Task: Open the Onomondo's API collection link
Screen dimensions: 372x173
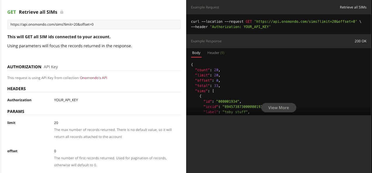Action: pyautogui.click(x=94, y=78)
